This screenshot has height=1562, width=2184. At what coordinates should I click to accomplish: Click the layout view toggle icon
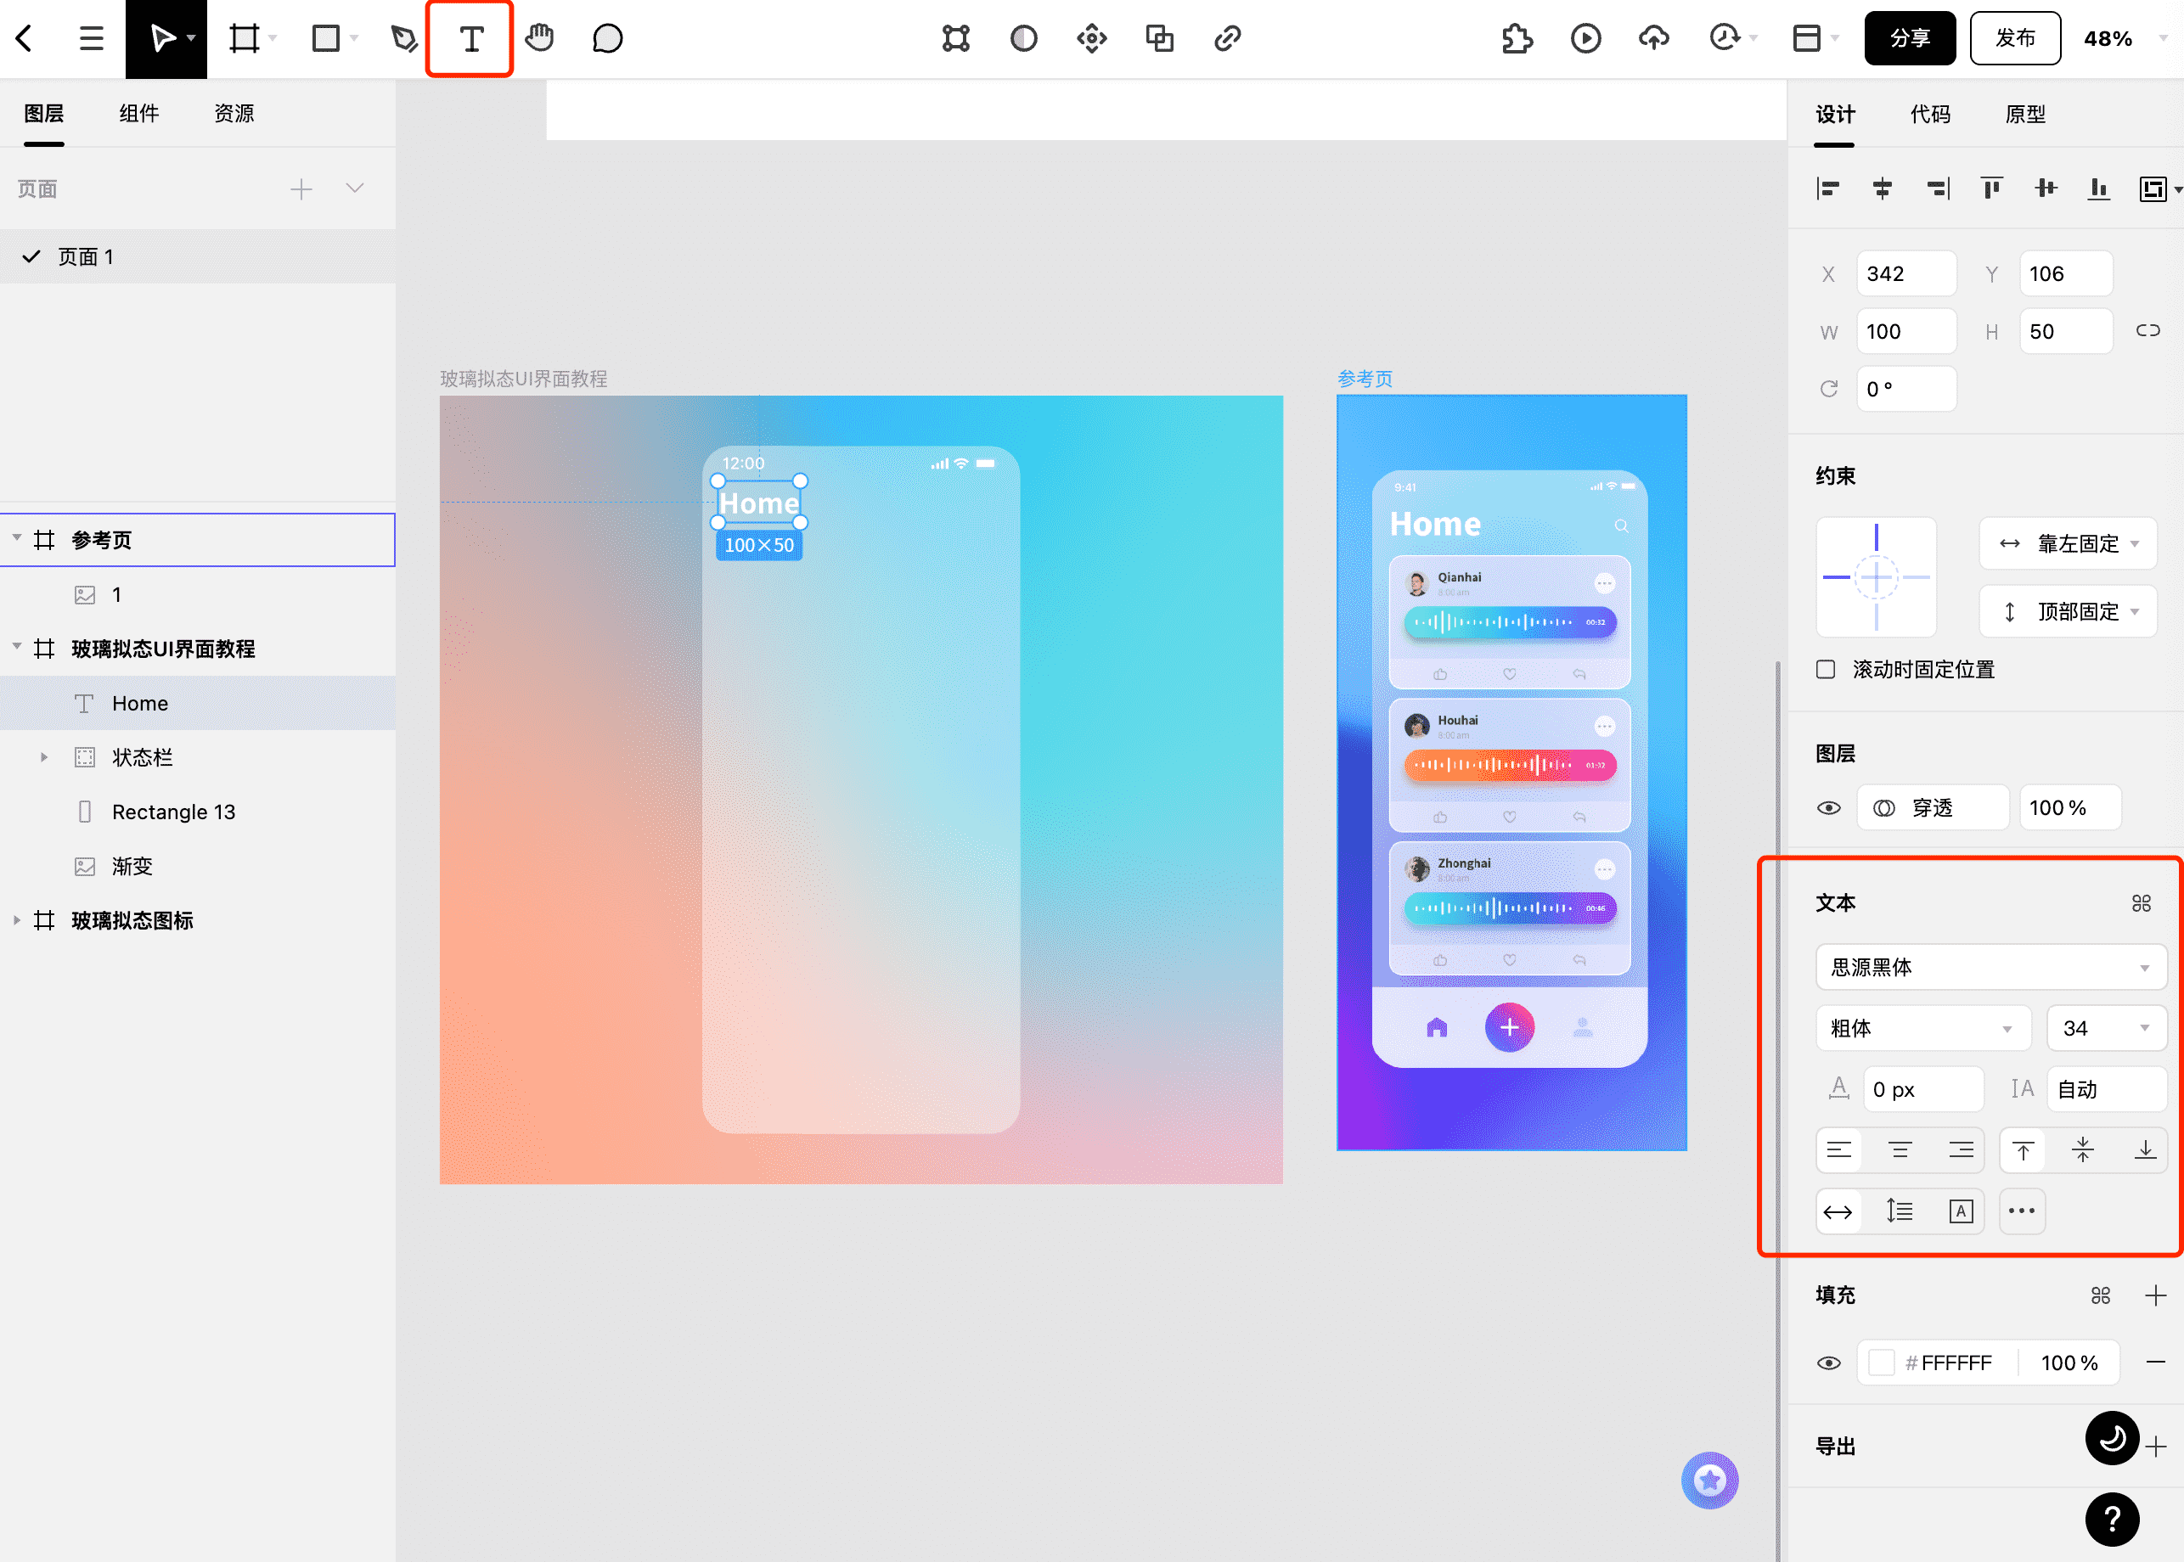point(1807,38)
